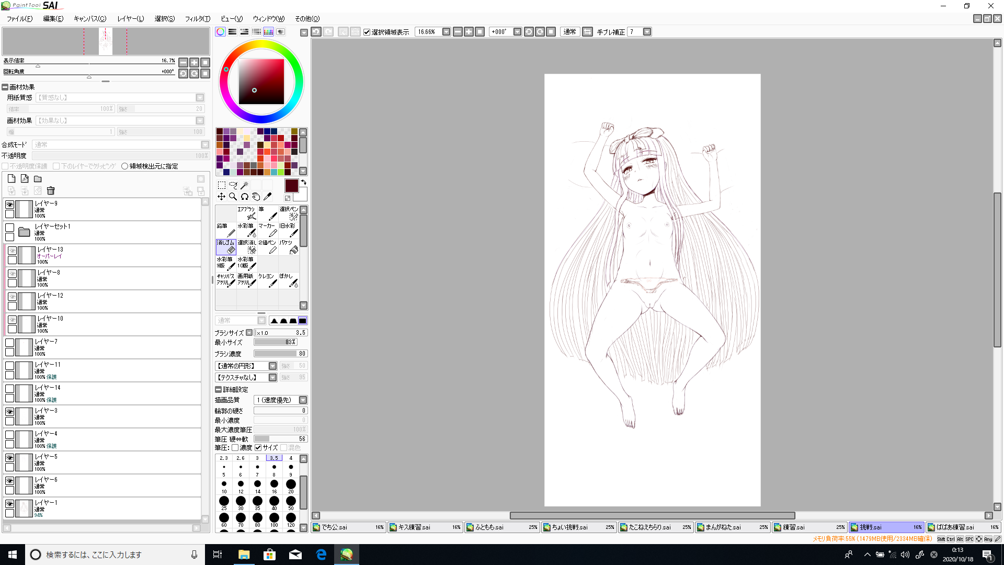Show the color wheel panel
Viewport: 1004px width, 565px height.
(221, 32)
